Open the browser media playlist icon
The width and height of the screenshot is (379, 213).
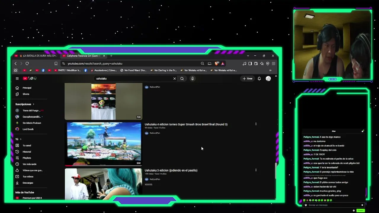[x=244, y=64]
